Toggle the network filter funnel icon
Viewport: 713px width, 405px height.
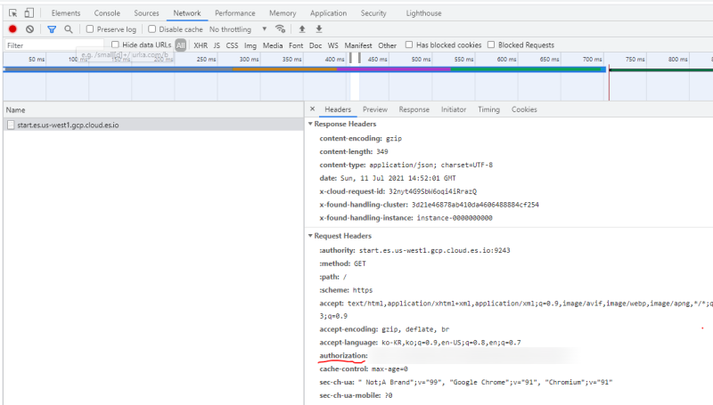[x=52, y=29]
